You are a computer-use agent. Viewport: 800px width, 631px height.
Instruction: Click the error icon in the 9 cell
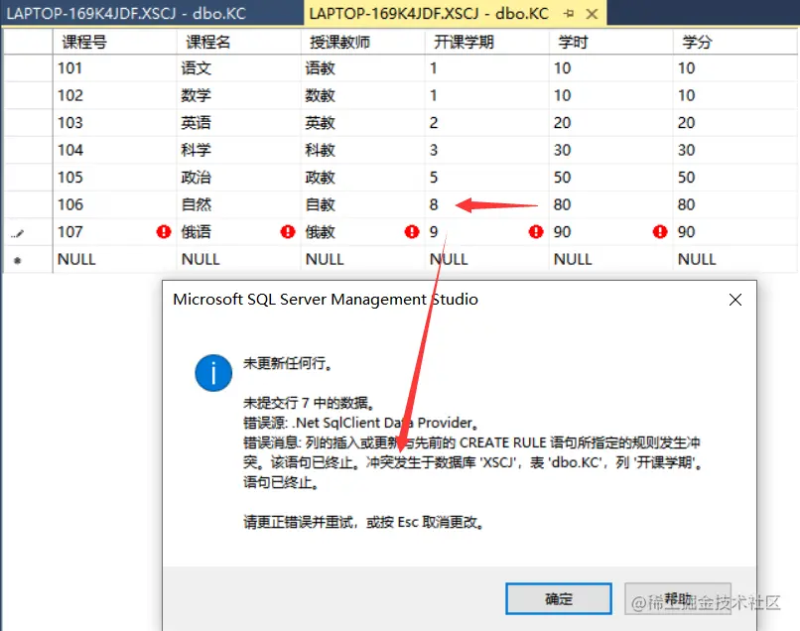pos(536,232)
